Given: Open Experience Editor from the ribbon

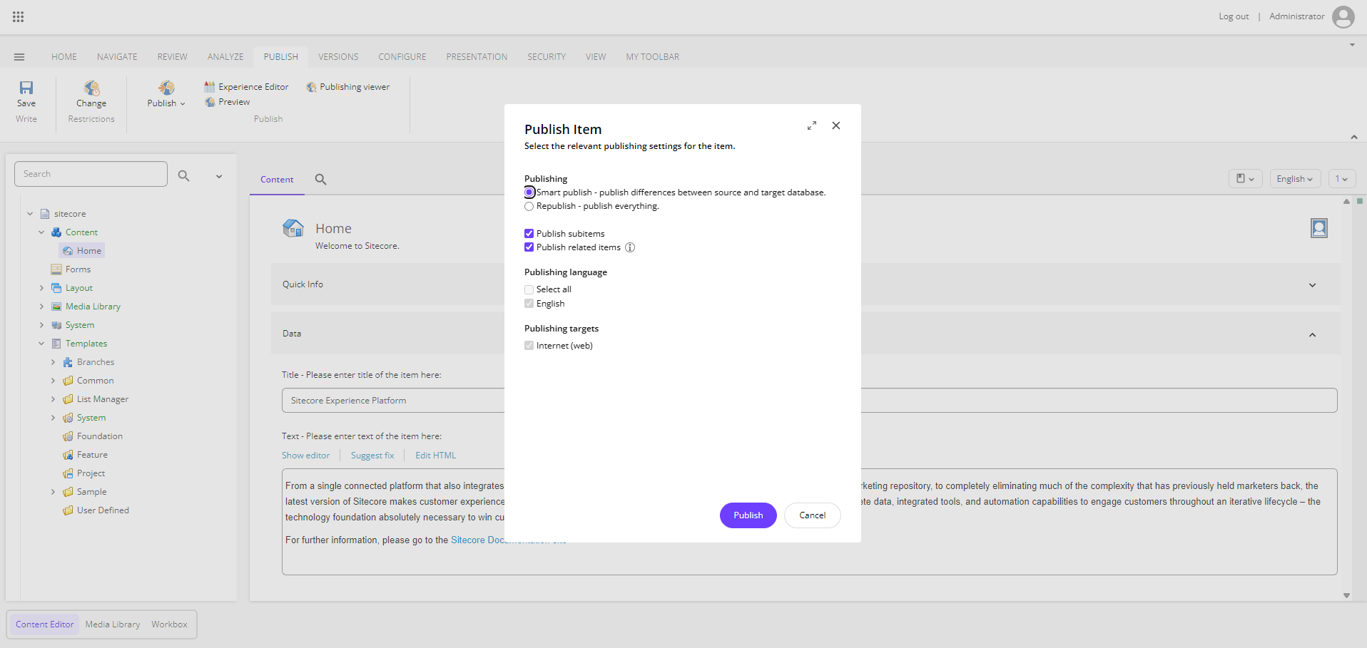Looking at the screenshot, I should coord(246,87).
